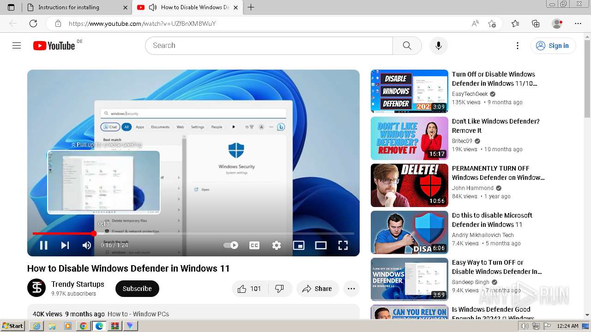Open Microsoft Edge taskbar icon
This screenshot has width=591, height=332.
click(99, 326)
